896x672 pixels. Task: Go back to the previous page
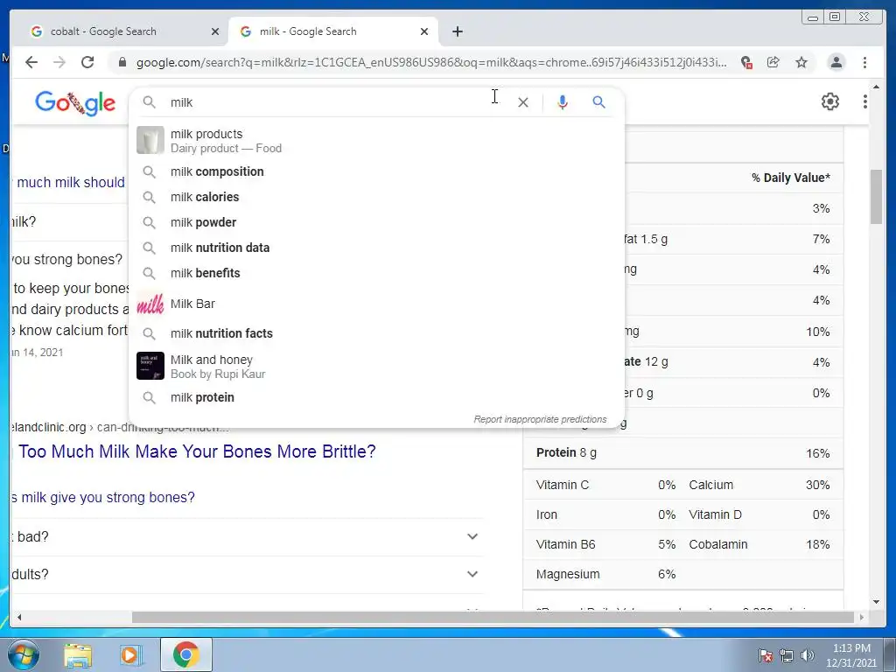31,62
